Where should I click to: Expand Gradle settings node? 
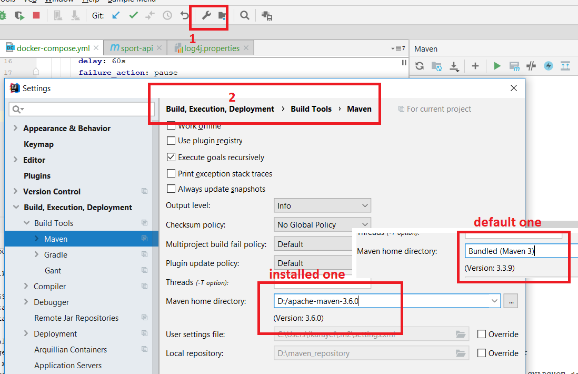pyautogui.click(x=36, y=254)
